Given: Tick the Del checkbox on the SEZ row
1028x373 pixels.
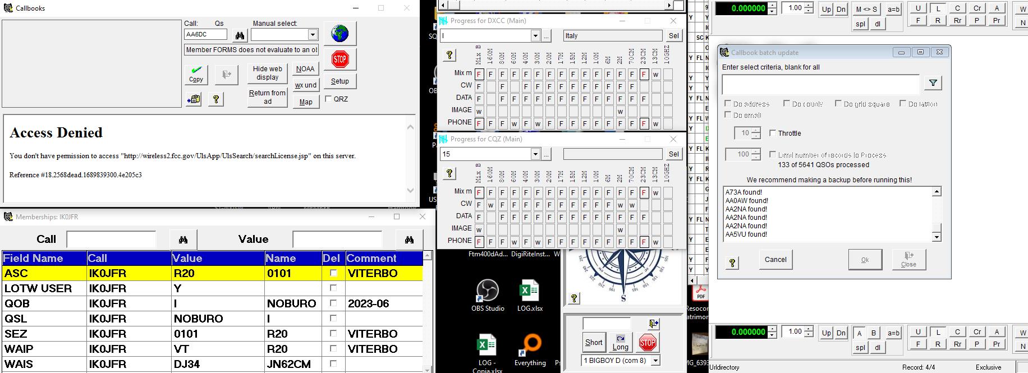Looking at the screenshot, I should (333, 333).
